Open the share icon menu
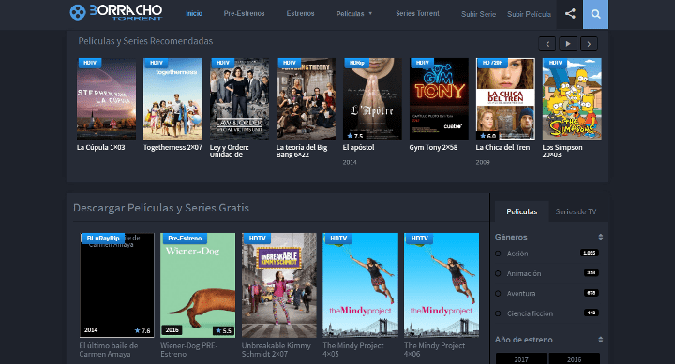 [570, 14]
